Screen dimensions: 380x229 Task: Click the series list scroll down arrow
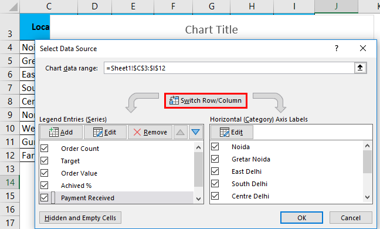[x=198, y=199]
